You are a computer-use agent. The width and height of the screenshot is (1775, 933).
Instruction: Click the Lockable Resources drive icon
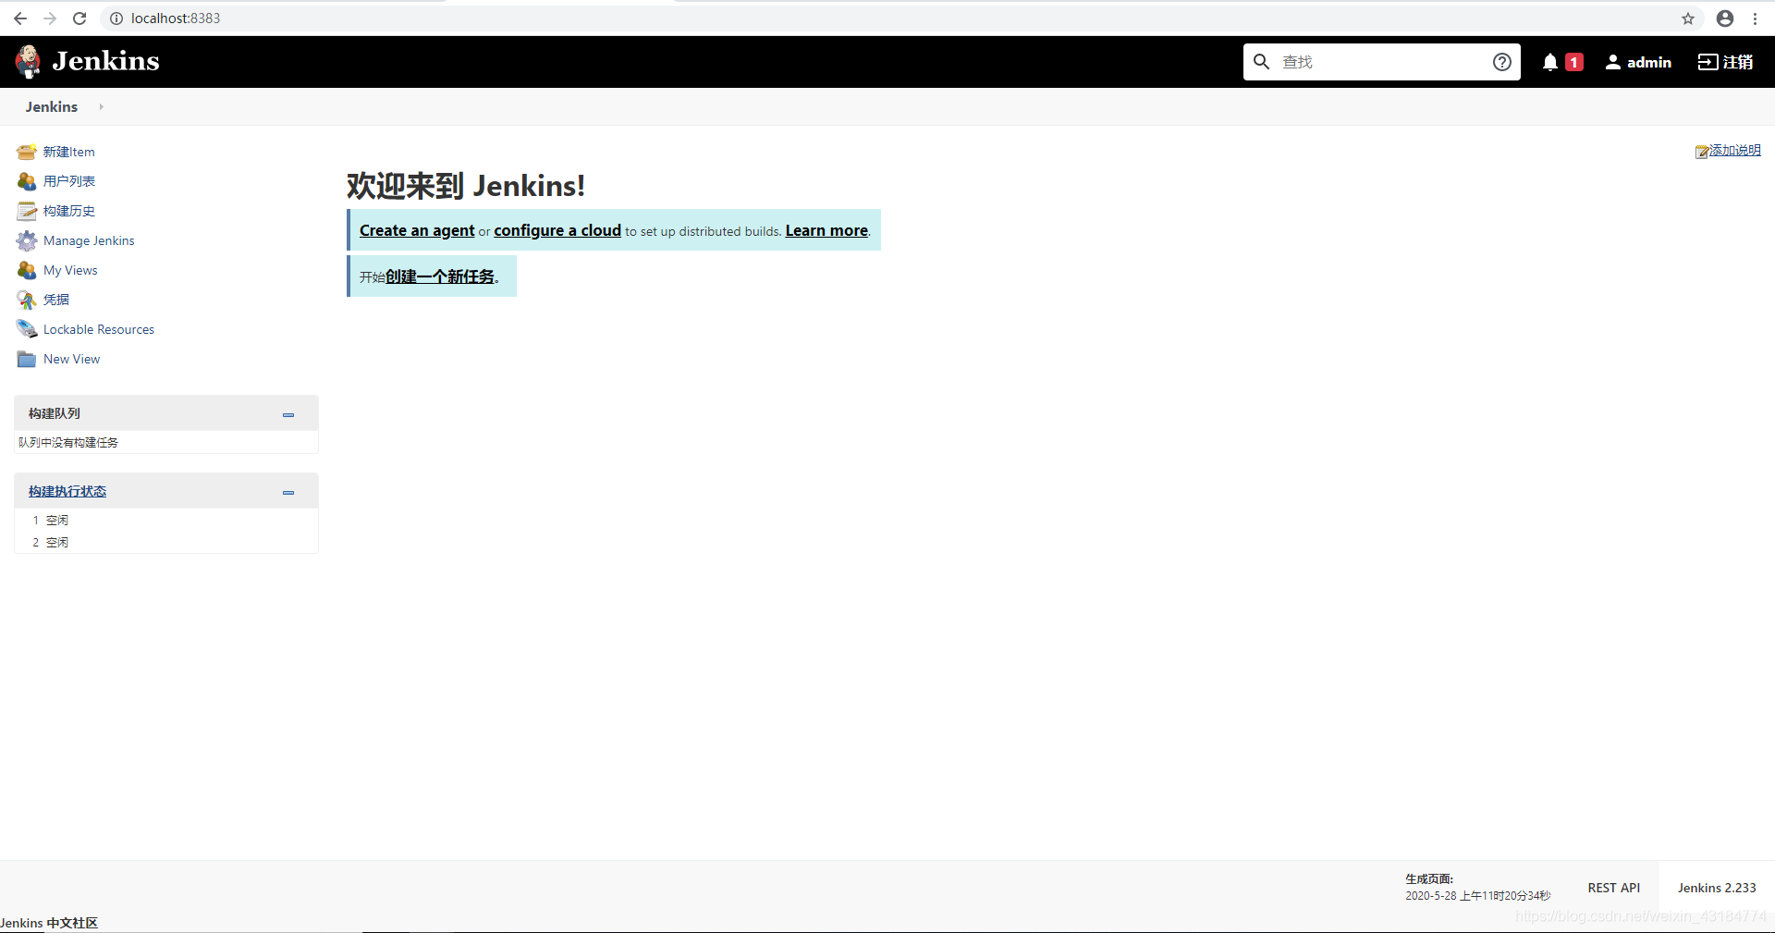point(27,329)
